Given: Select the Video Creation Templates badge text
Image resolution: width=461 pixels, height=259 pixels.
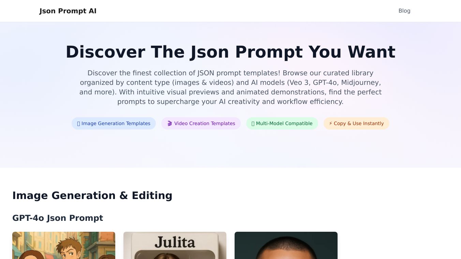Looking at the screenshot, I should pyautogui.click(x=205, y=123).
